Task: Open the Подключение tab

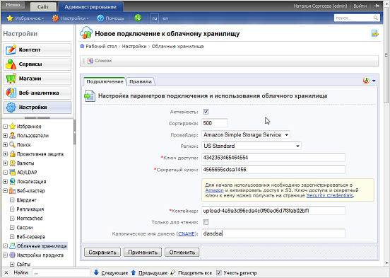Action: pos(105,81)
